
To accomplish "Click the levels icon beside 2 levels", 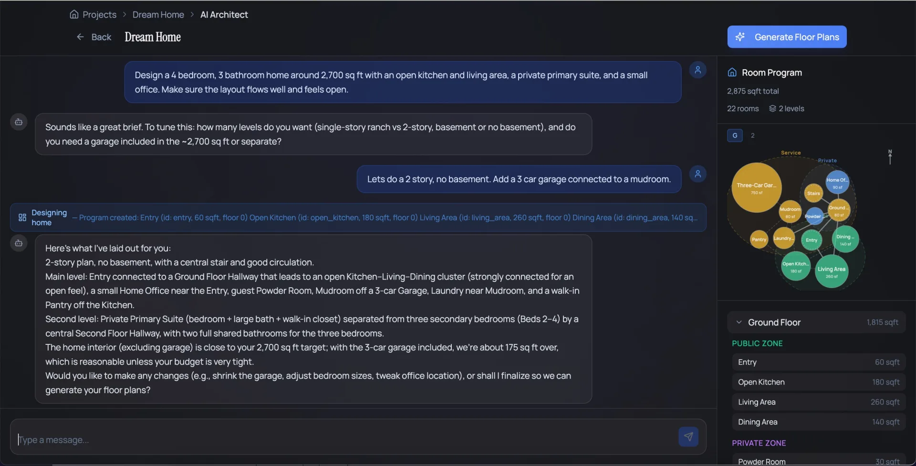I will 772,108.
